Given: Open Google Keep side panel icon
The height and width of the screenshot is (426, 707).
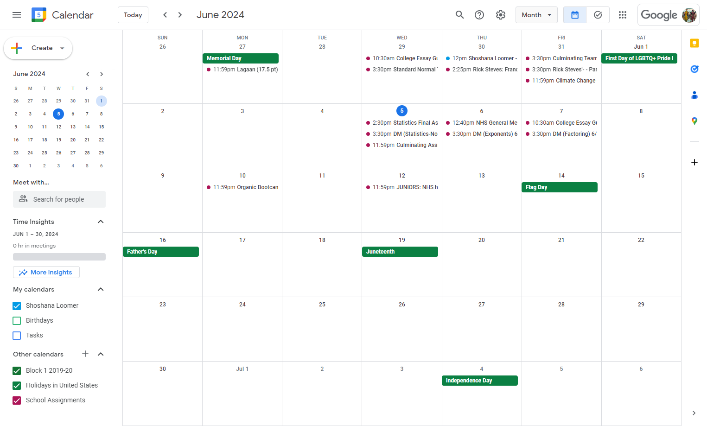Looking at the screenshot, I should click(x=694, y=43).
